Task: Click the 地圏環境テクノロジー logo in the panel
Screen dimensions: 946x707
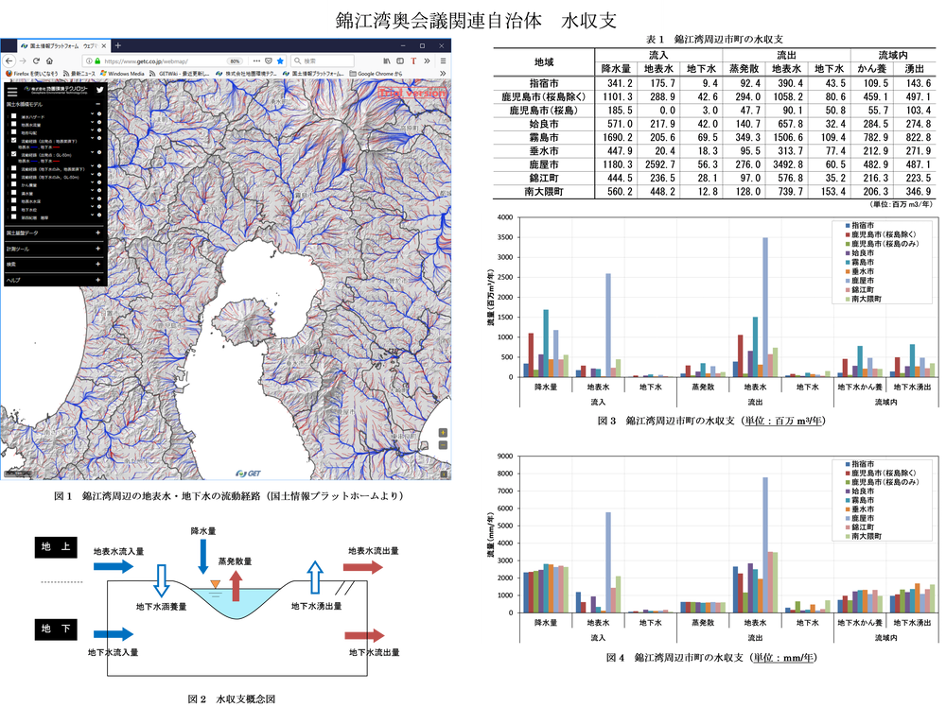Action: (56, 90)
